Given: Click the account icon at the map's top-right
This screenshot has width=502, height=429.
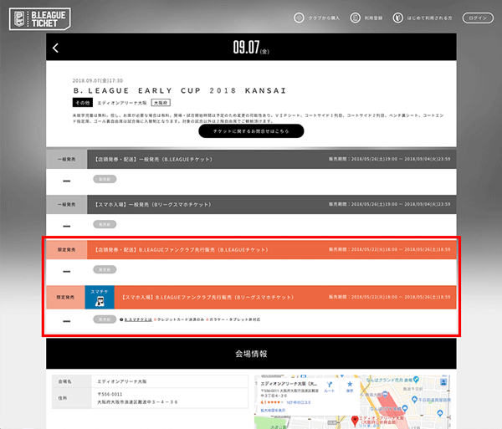Looking at the screenshot, I should (443, 382).
